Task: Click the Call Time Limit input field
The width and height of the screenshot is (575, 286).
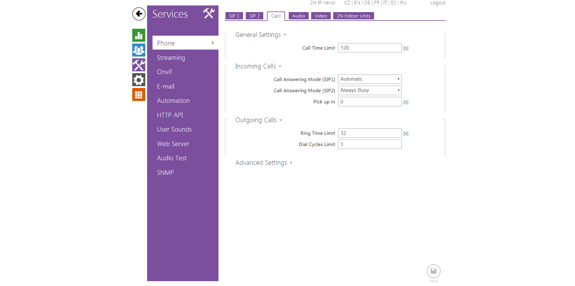Action: click(370, 48)
